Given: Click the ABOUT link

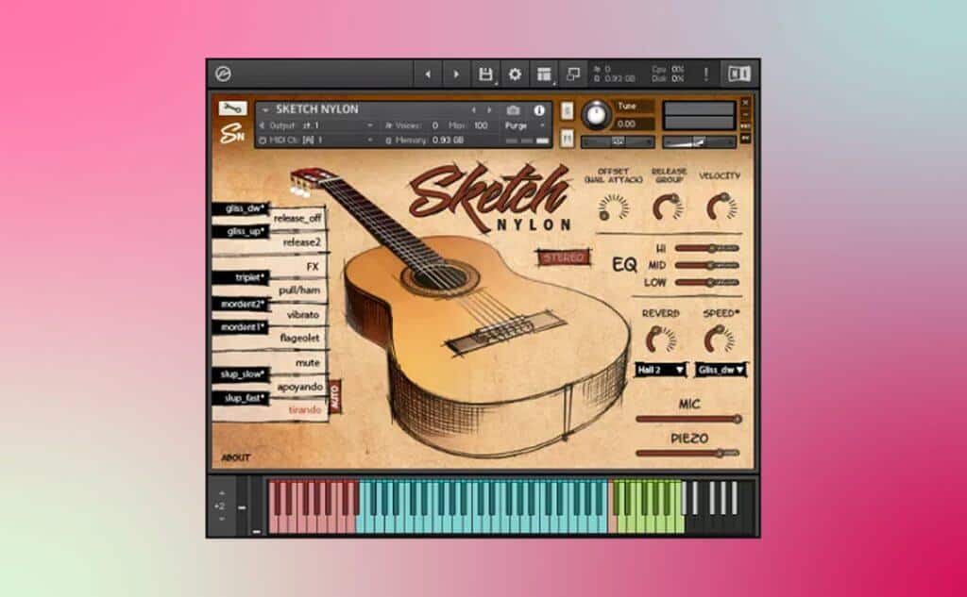Looking at the screenshot, I should 236,457.
